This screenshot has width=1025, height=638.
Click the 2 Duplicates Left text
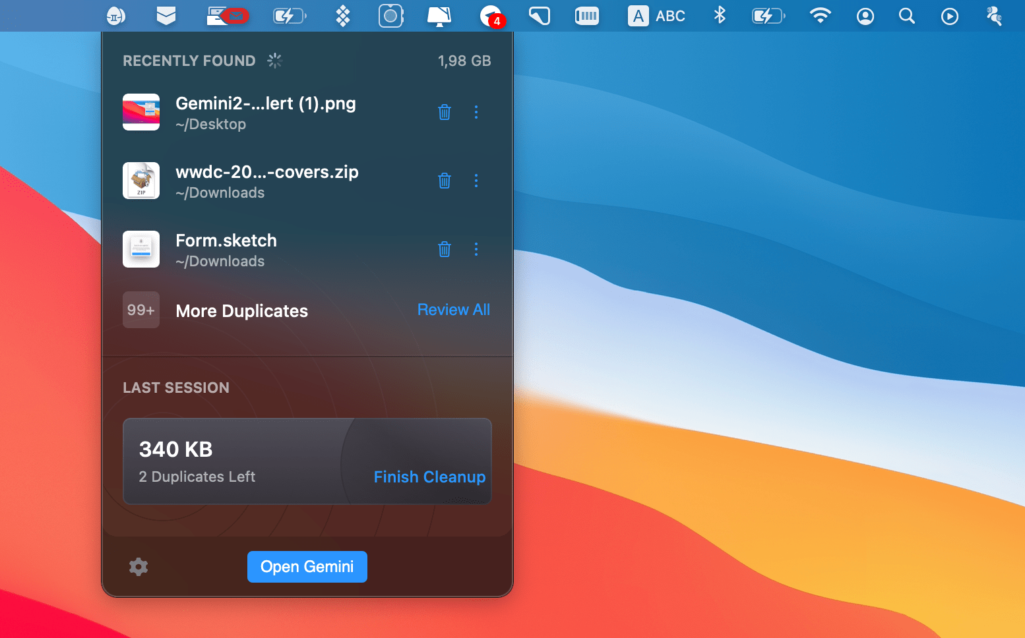[197, 477]
